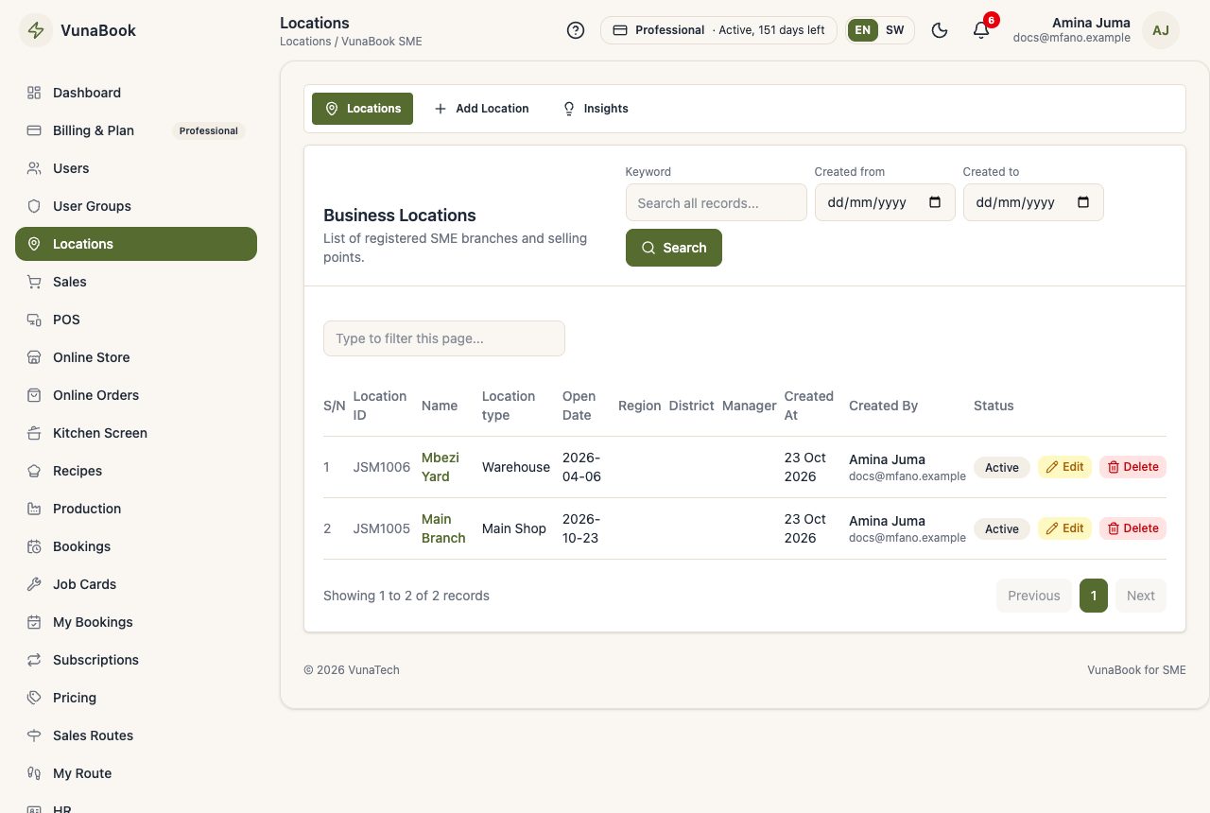Click Dashboard sidebar icon
The height and width of the screenshot is (813, 1210).
[34, 93]
